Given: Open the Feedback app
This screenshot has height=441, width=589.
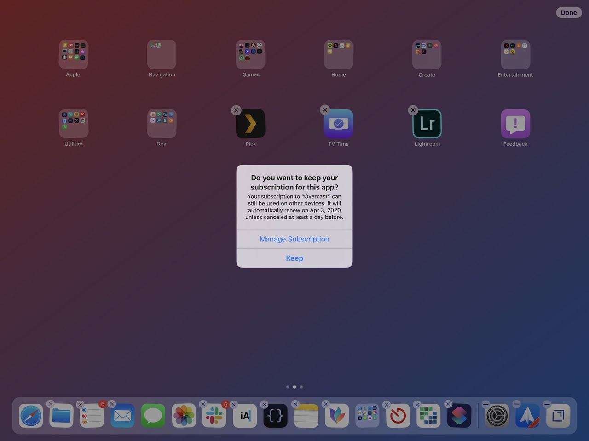Looking at the screenshot, I should [x=515, y=123].
